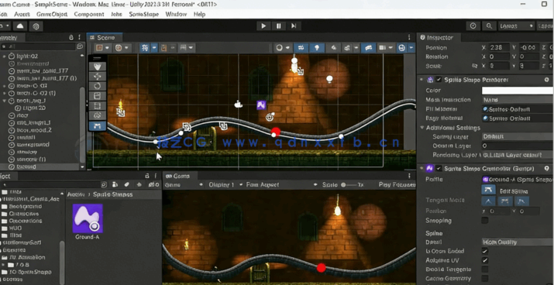Collapse the Additional Settings foldout
Image resolution: width=554 pixels, height=285 pixels.
pos(422,128)
